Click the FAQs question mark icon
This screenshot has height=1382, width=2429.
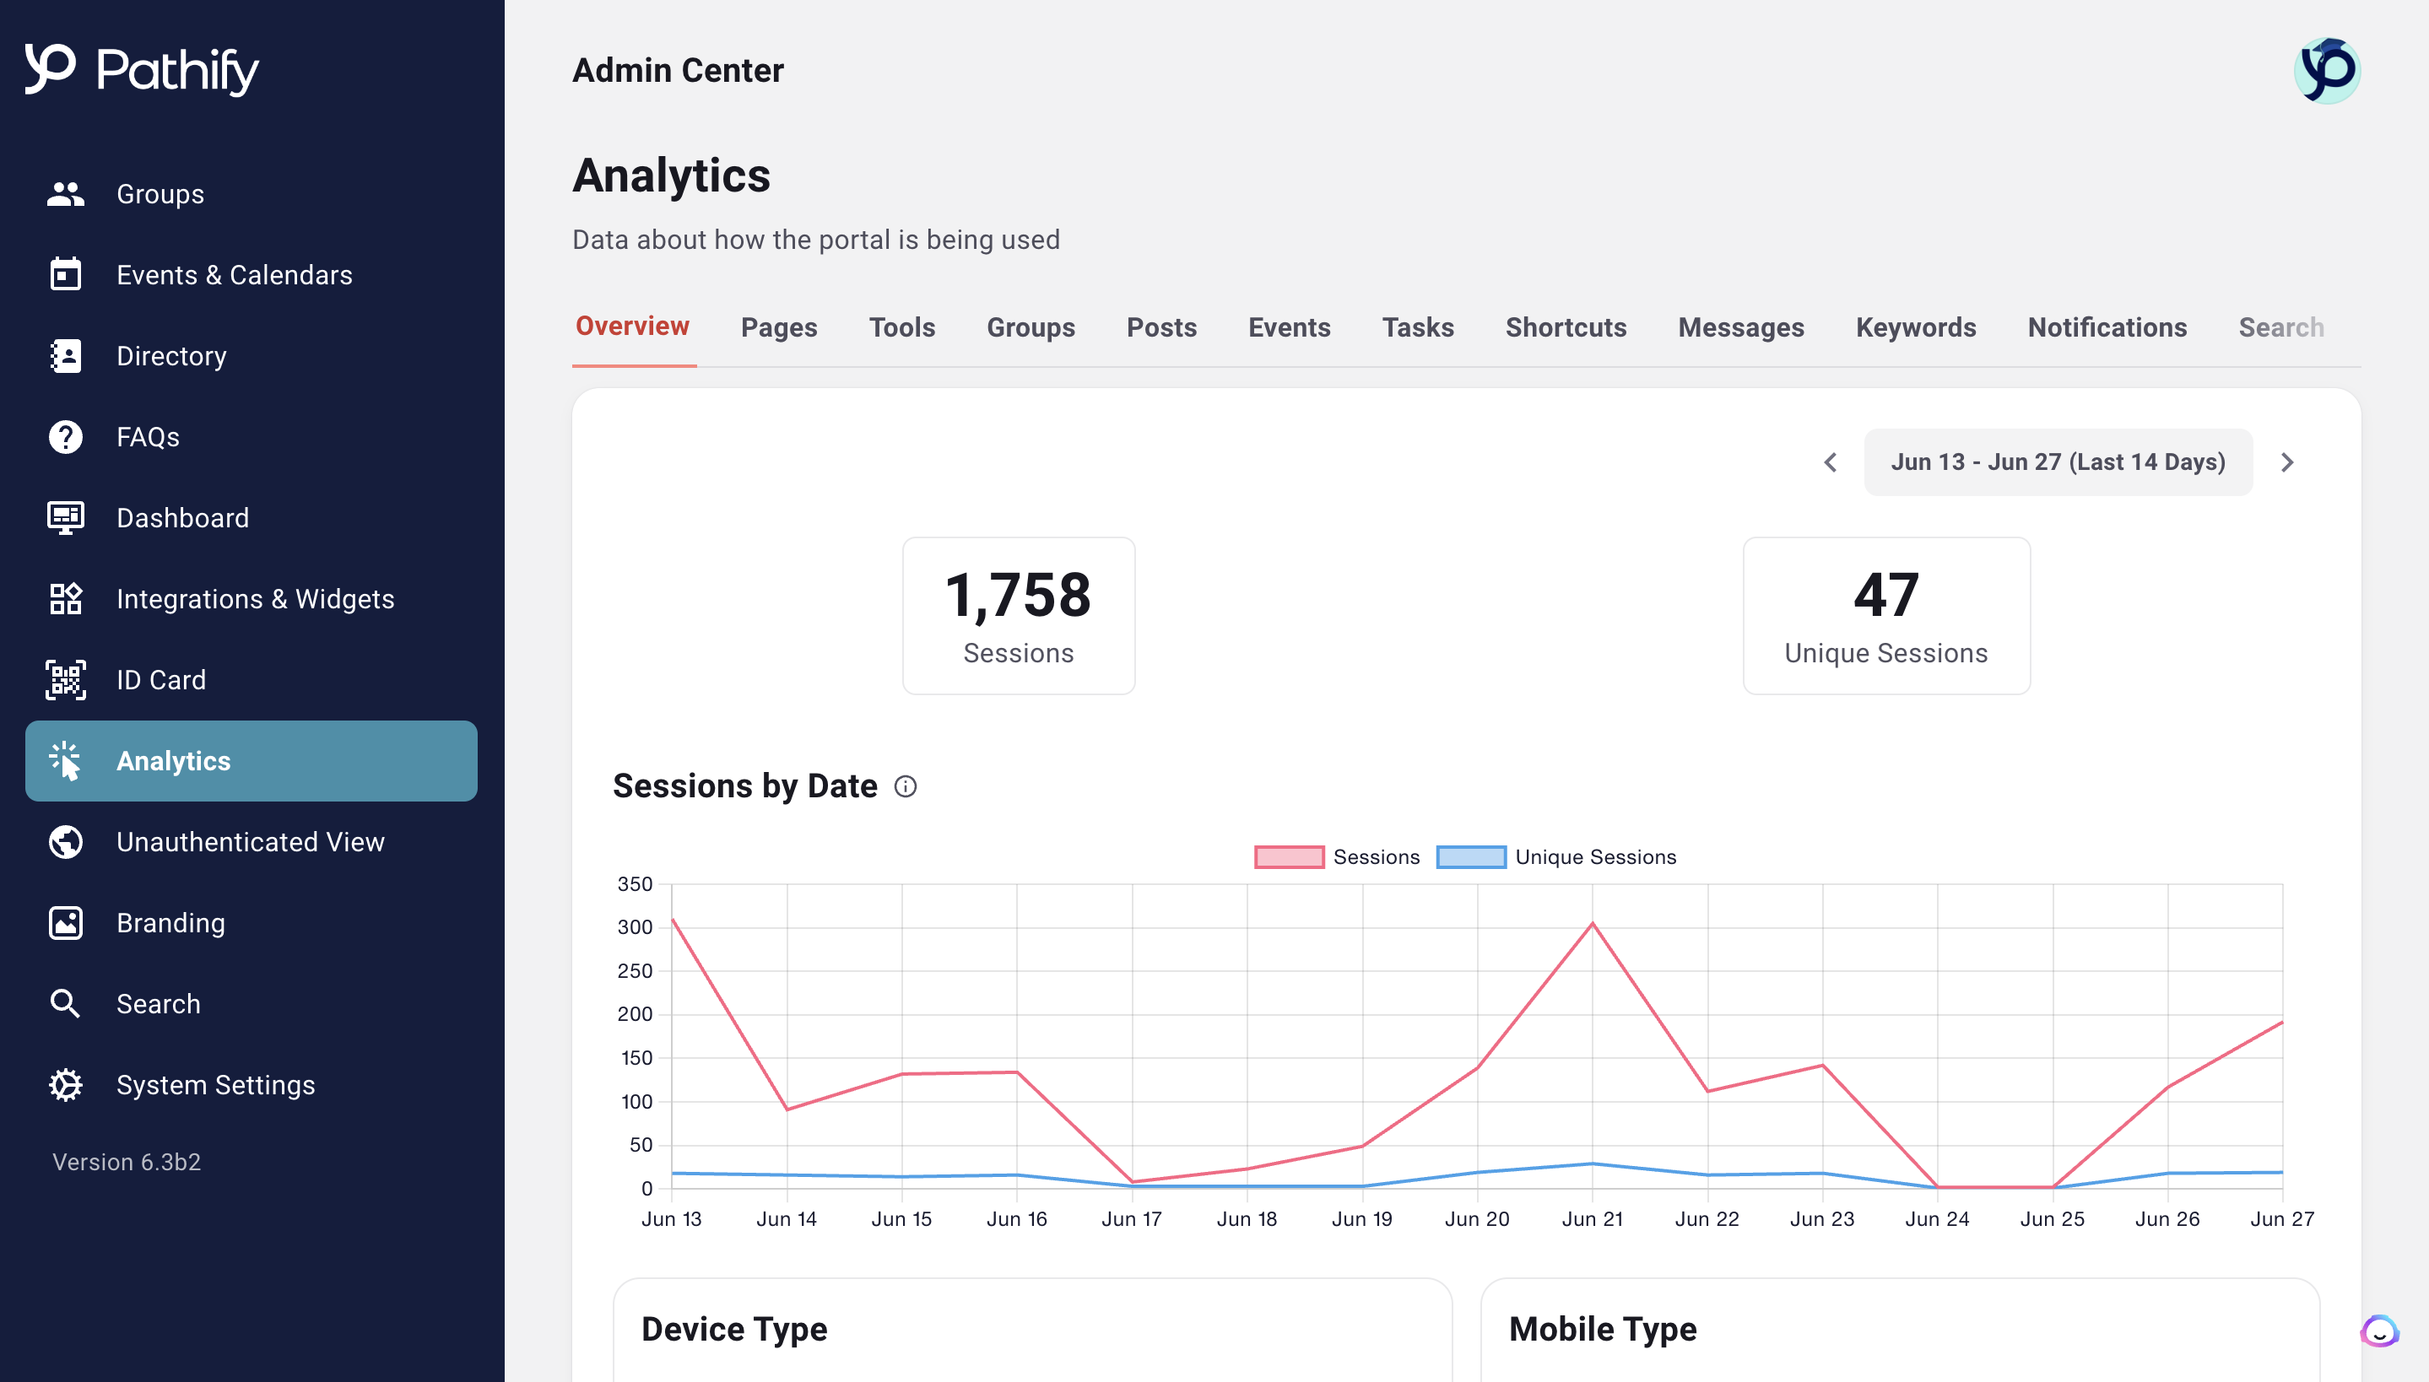point(64,437)
